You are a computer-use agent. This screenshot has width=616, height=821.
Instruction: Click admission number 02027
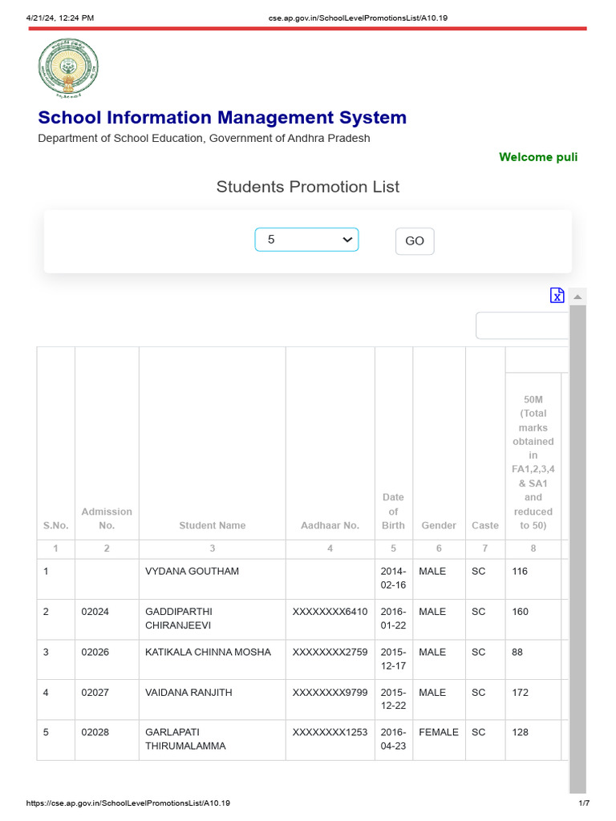coord(95,692)
